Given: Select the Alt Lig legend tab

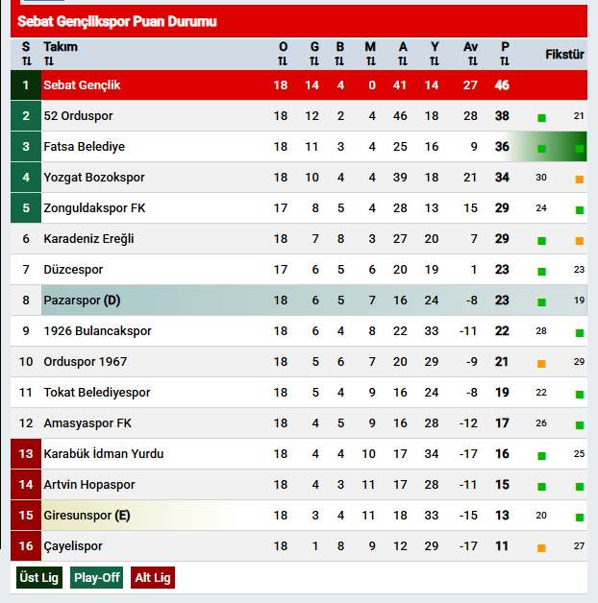Looking at the screenshot, I should point(153,578).
